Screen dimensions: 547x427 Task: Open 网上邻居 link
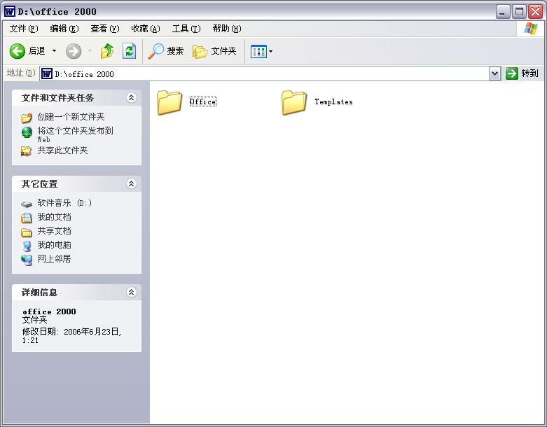(54, 258)
